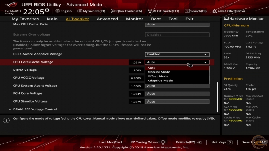Click the PCH Core Voltage Auto field
The image size is (269, 151).
pos(177,94)
